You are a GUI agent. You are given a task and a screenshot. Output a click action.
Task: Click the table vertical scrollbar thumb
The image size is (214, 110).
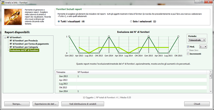(x=211, y=76)
